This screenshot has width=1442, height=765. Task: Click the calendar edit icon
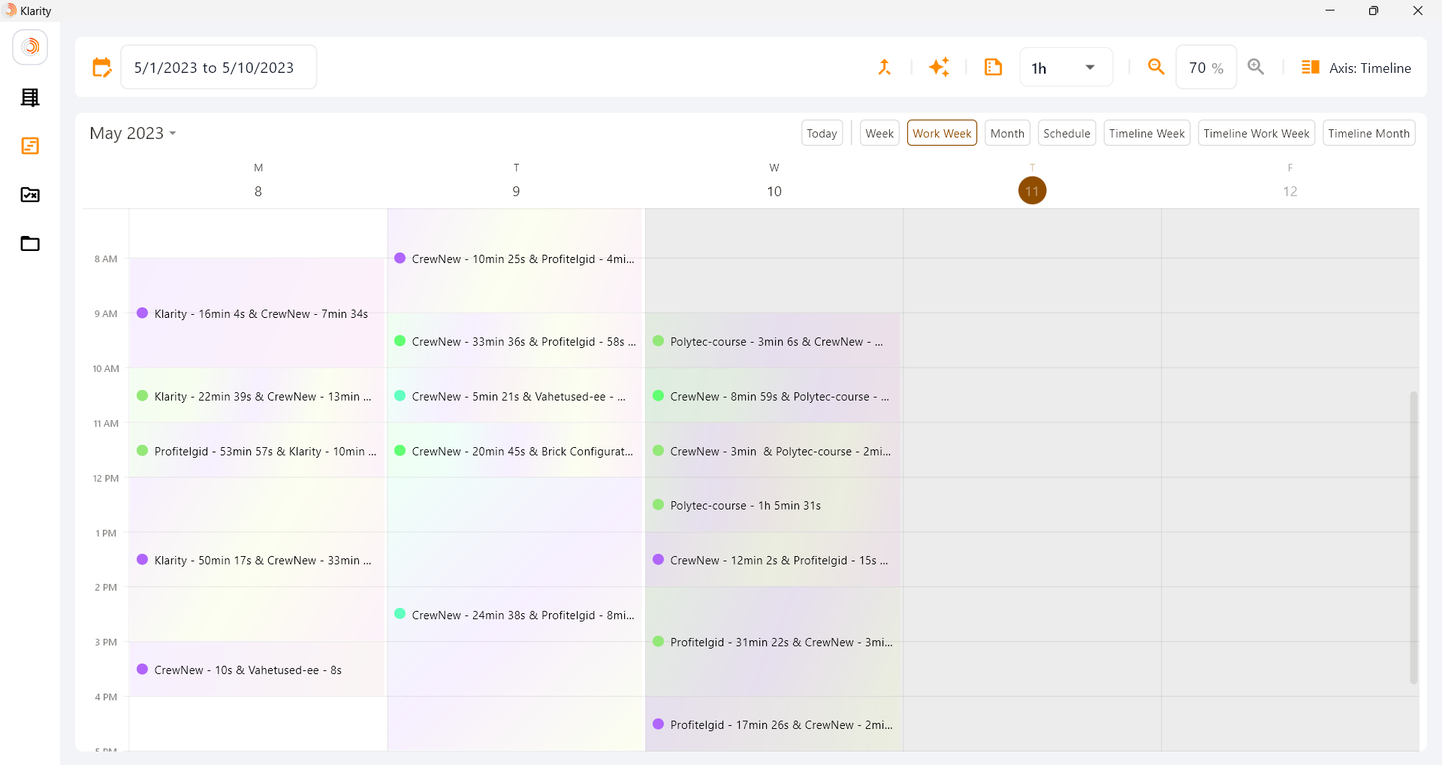[101, 68]
